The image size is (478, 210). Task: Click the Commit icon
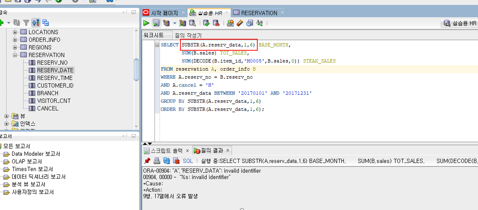(x=206, y=23)
